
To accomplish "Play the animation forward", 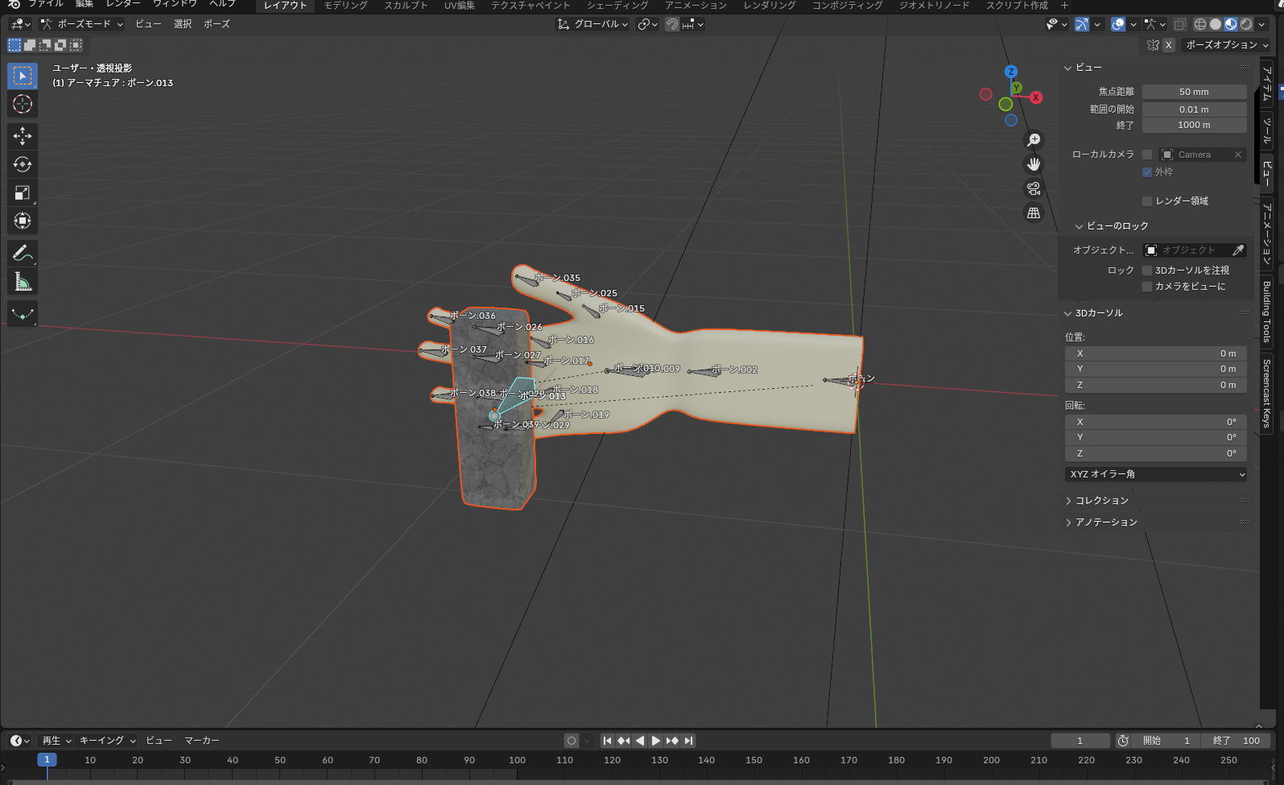I will [656, 741].
